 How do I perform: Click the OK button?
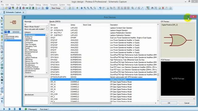pyautogui.click(x=169, y=103)
